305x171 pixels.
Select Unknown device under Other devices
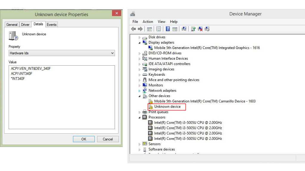pyautogui.click(x=167, y=107)
